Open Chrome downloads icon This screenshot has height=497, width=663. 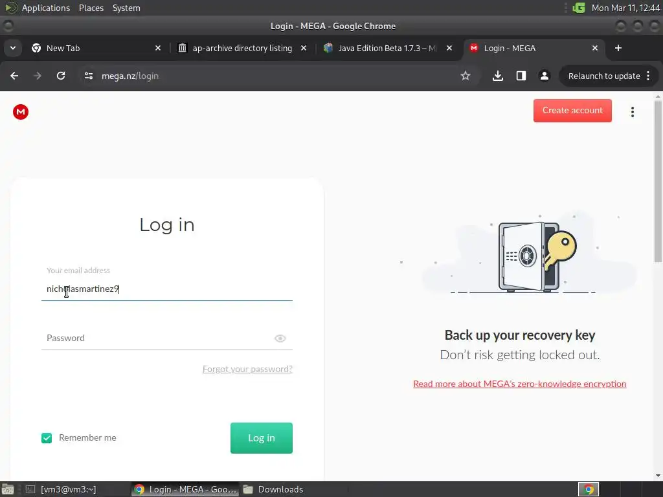498,76
